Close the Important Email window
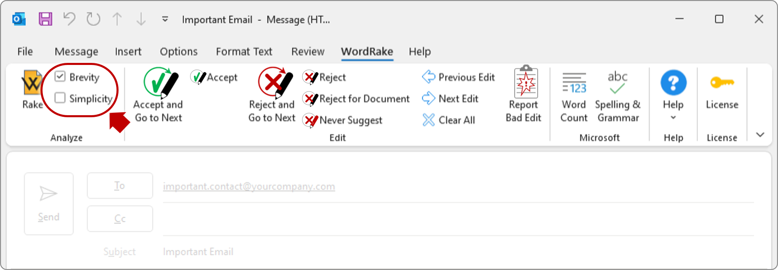 (759, 19)
